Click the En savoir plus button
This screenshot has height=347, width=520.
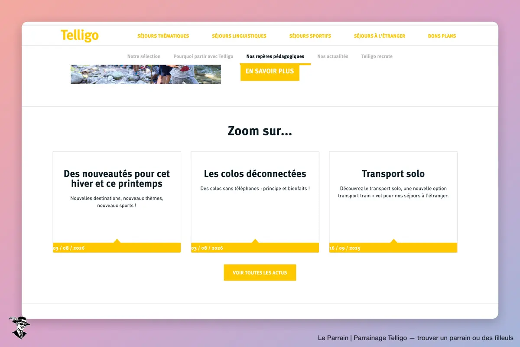pos(270,72)
